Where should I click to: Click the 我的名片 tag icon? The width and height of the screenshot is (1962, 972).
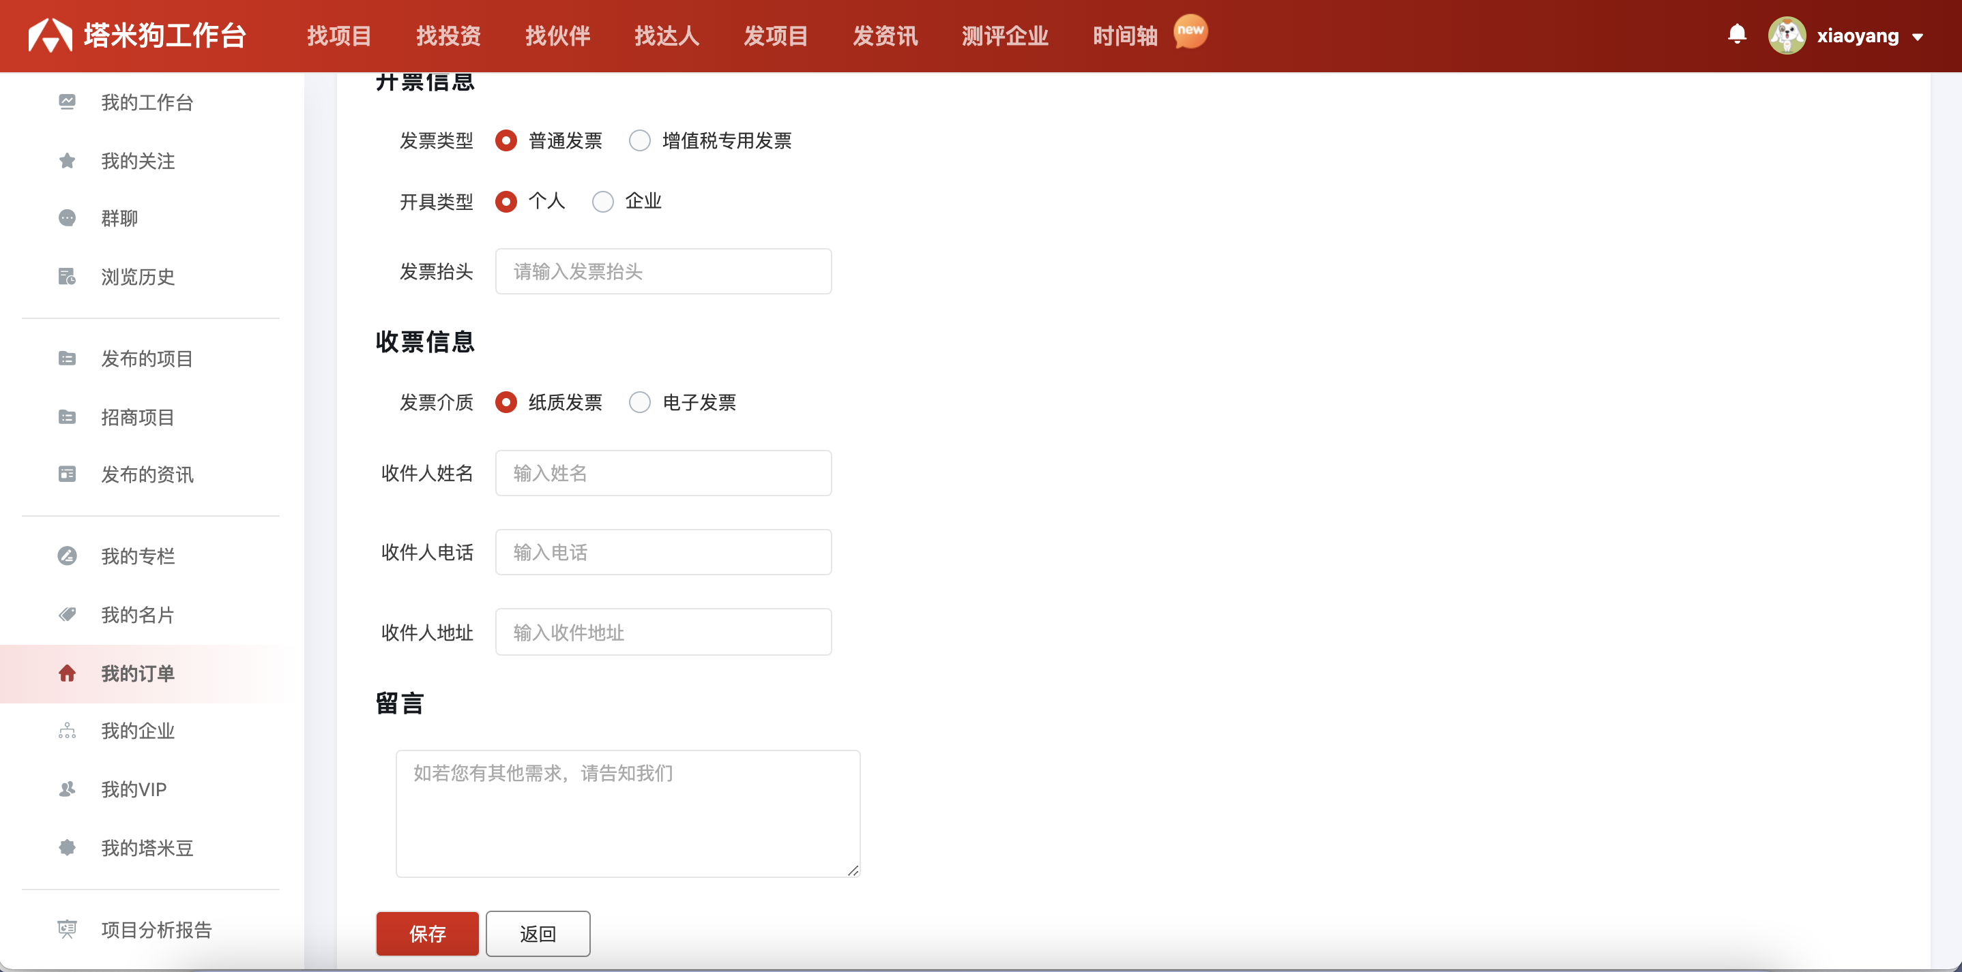(67, 614)
